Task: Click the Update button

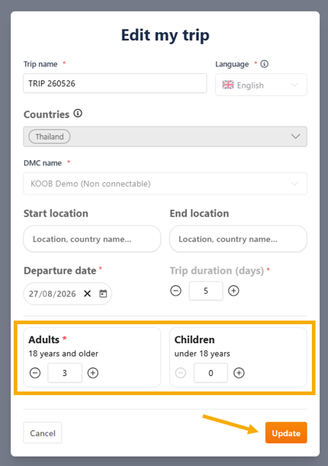Action: tap(286, 432)
